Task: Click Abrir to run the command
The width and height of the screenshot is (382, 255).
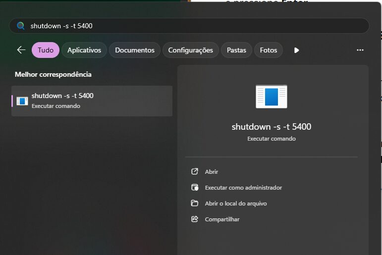Action: [x=212, y=172]
